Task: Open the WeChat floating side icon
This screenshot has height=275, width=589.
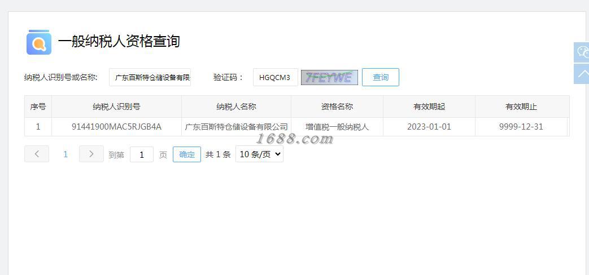Action: coord(582,52)
